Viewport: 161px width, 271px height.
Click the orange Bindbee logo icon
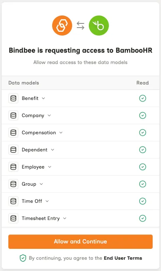click(x=62, y=26)
